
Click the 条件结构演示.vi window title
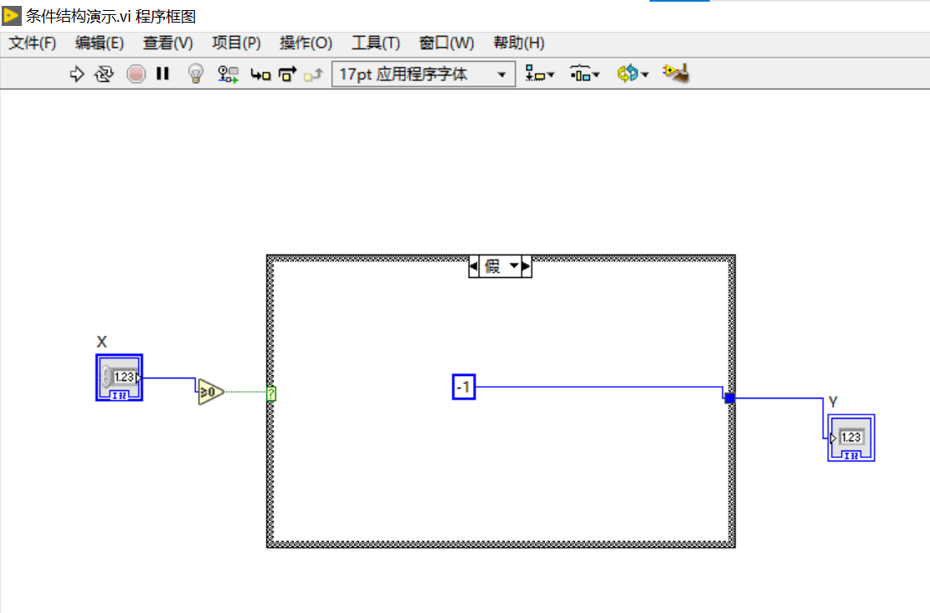pos(110,16)
